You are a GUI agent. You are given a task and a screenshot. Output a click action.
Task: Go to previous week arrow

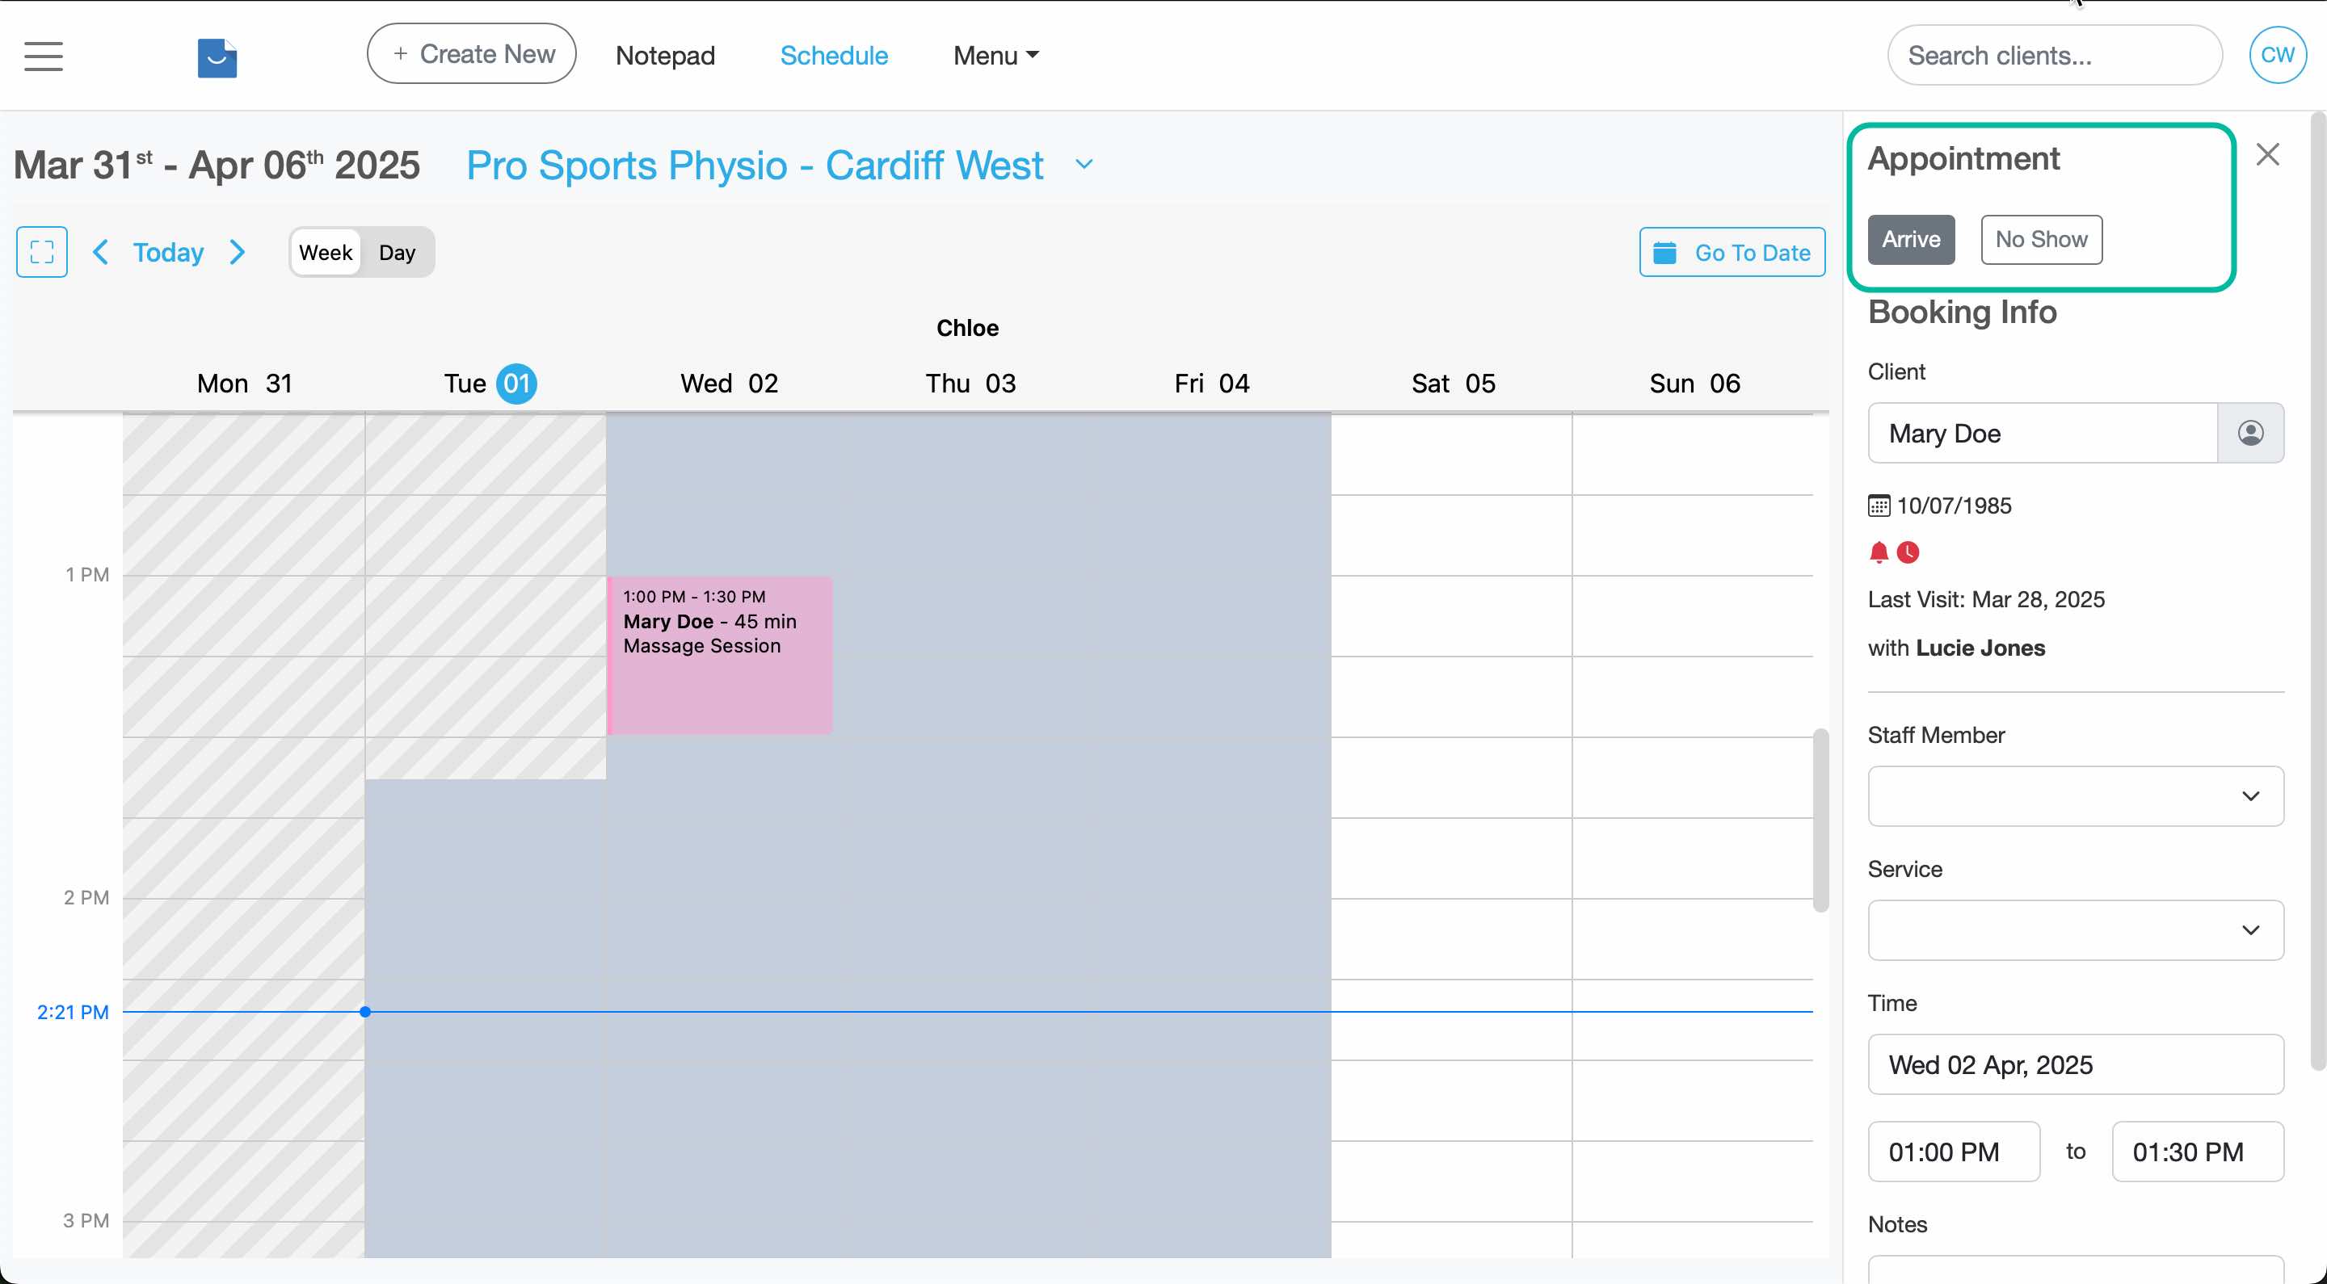100,252
